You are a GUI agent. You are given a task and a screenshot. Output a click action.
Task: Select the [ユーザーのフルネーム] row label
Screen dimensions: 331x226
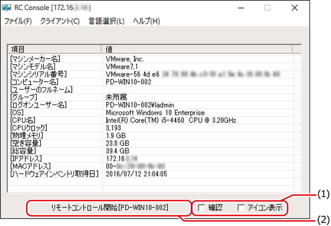[42, 90]
